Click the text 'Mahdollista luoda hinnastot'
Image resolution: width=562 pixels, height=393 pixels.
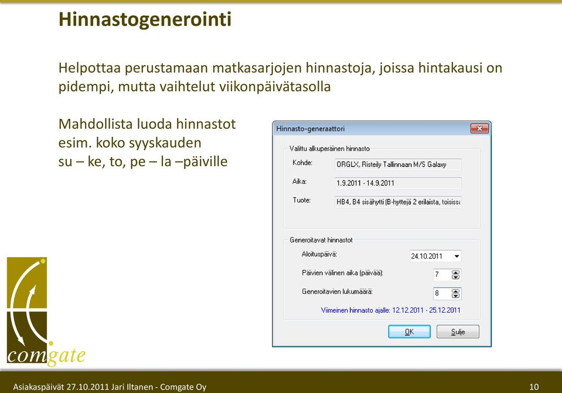(147, 124)
